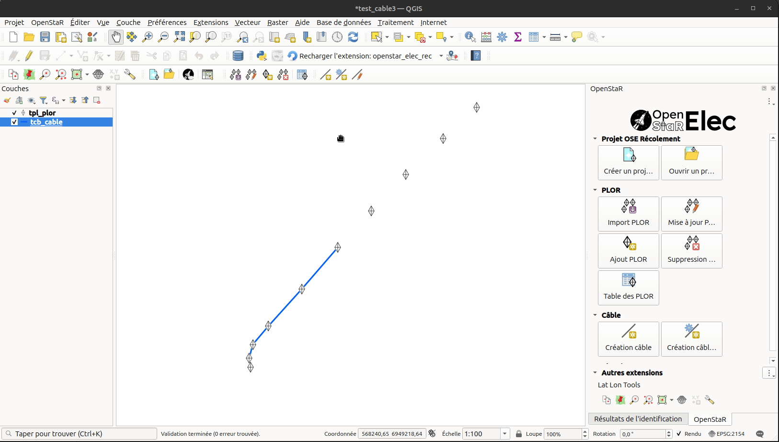Click the Save Project floppy icon

(x=45, y=37)
